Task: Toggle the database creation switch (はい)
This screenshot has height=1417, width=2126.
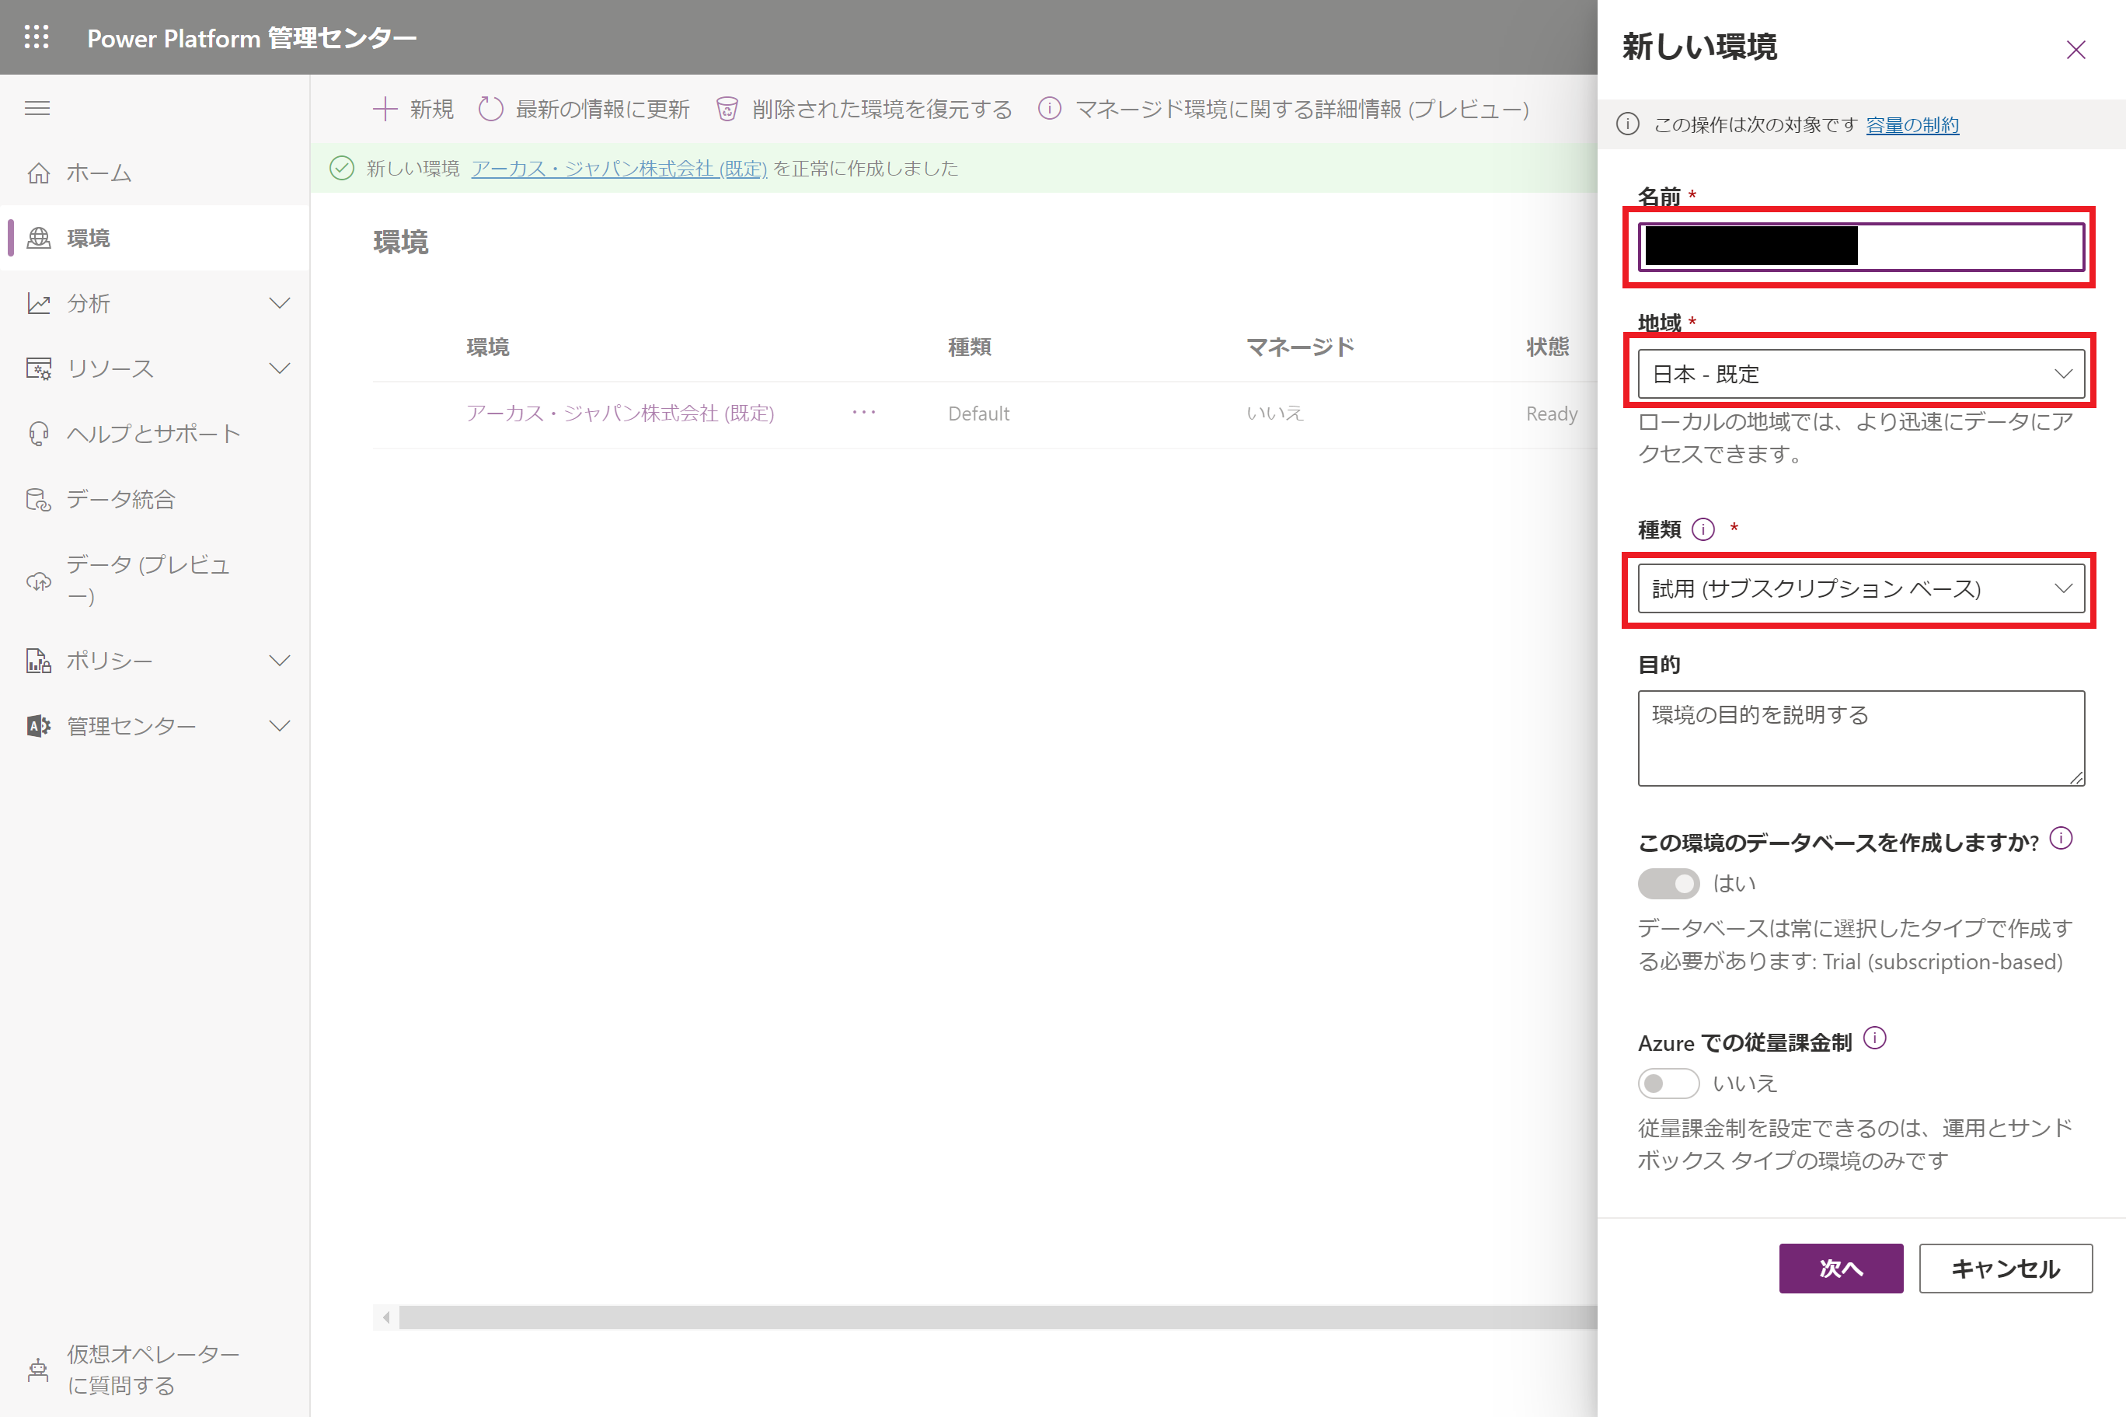Action: (x=1669, y=884)
